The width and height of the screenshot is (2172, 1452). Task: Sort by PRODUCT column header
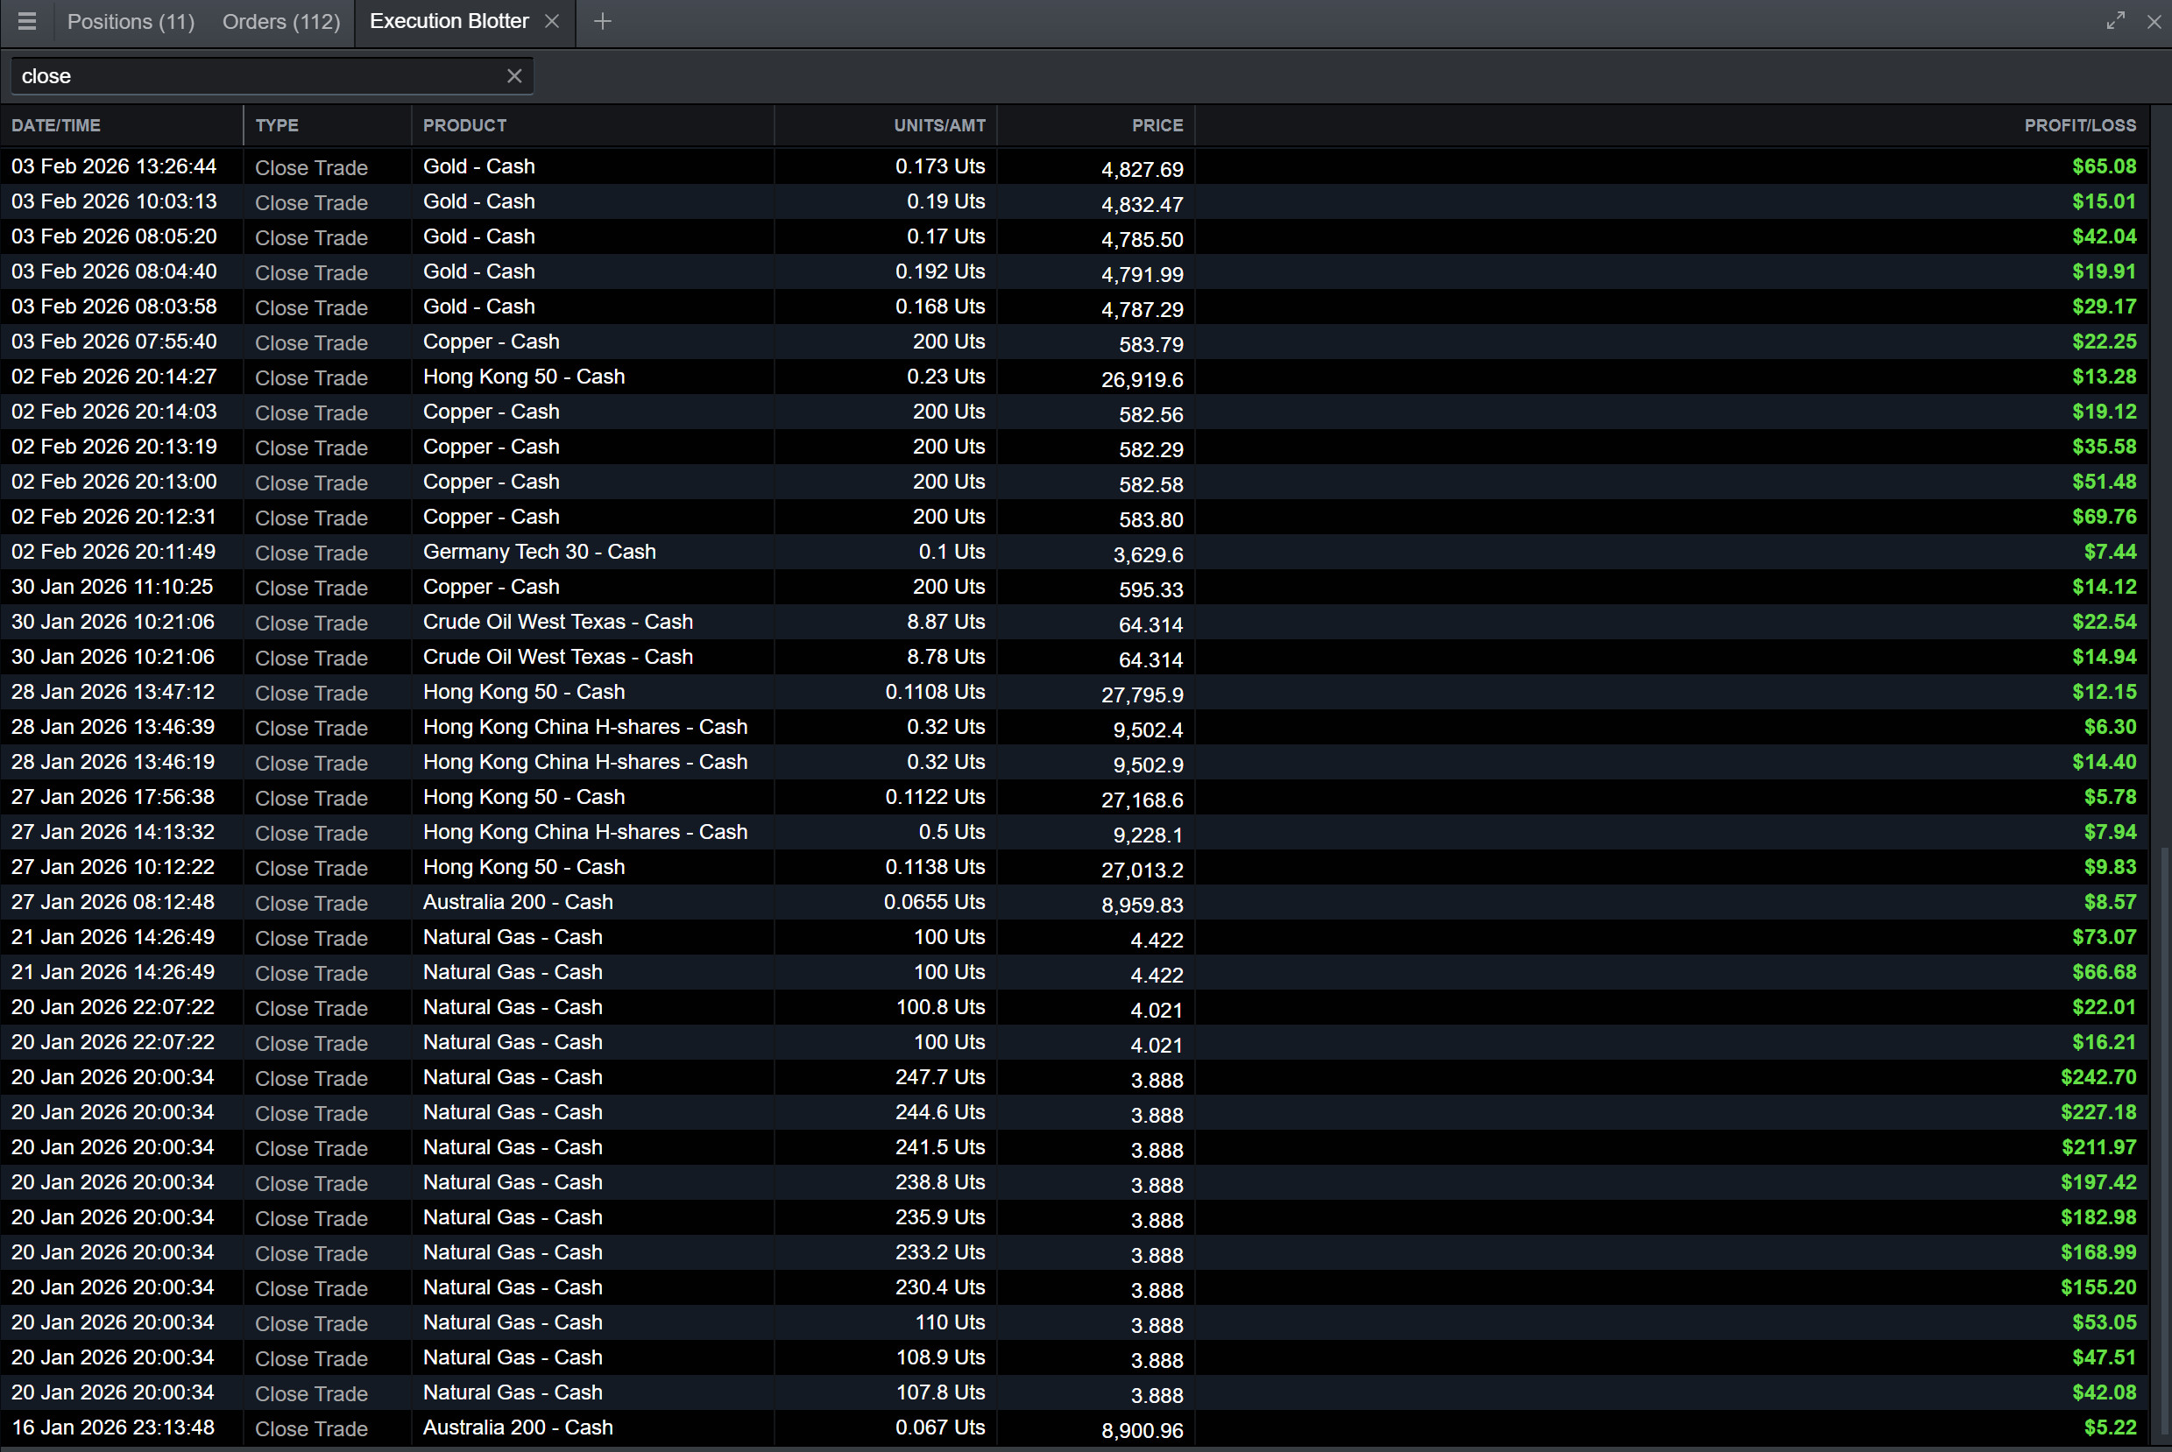[464, 125]
